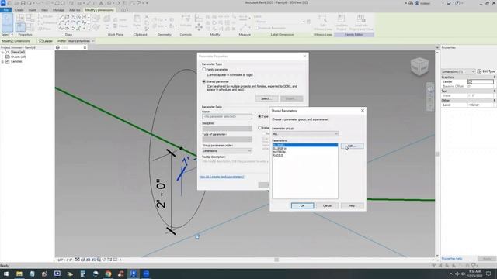497x279 pixels.
Task: Click the Edit... button beside parameter list
Action: click(352, 146)
